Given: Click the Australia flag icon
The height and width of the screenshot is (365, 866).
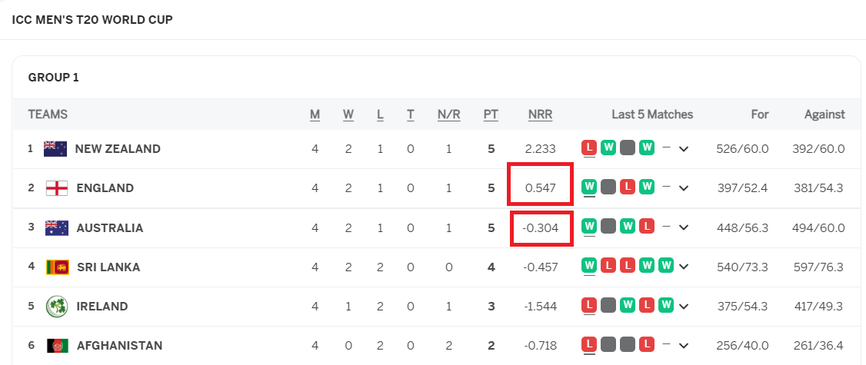Looking at the screenshot, I should [57, 228].
